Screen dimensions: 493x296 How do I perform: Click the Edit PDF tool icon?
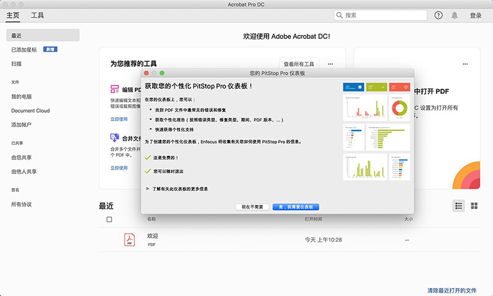coord(115,89)
